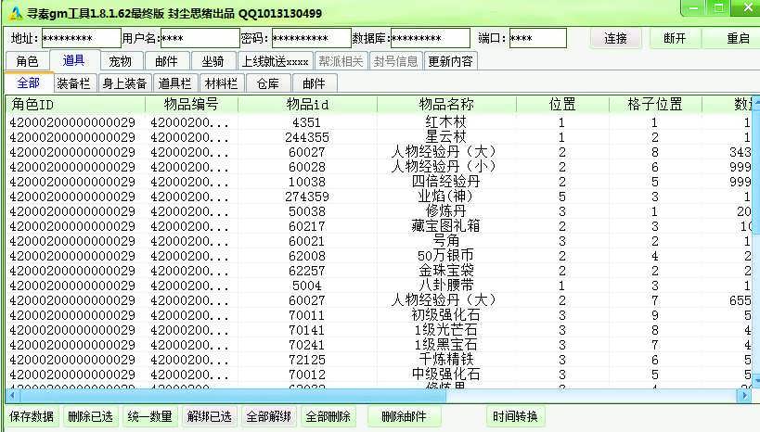Screen dimensions: 760x432
Task: Select the 四倍经验丹 item row
Action: 446,182
